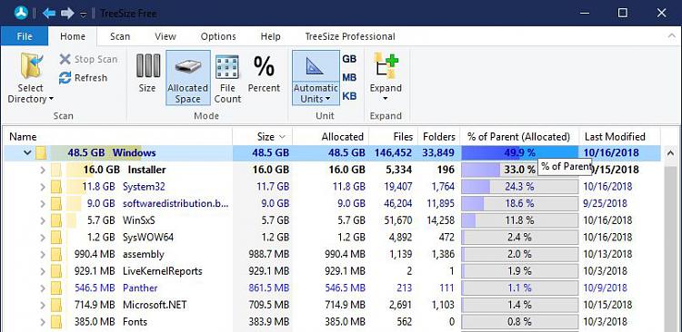This screenshot has height=332, width=682.
Task: Go forward with the right arrow
Action: (x=67, y=13)
